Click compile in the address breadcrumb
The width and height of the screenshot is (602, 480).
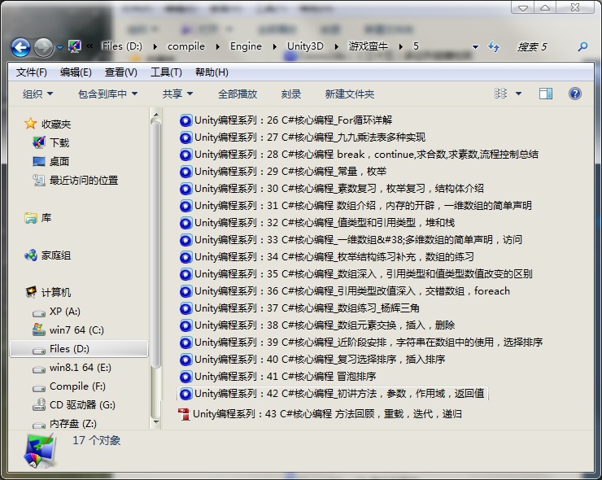click(x=186, y=46)
